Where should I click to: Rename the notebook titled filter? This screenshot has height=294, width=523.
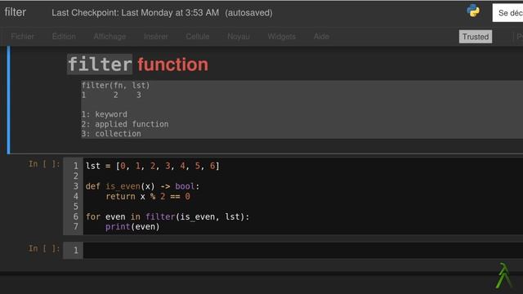[x=16, y=12]
